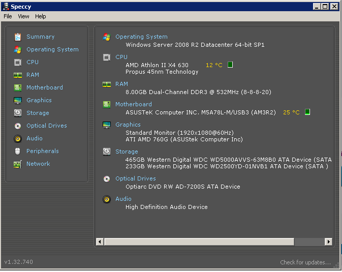The image size is (342, 272).
Task: Click the CPU temperature 12 °C value
Action: pyautogui.click(x=214, y=65)
